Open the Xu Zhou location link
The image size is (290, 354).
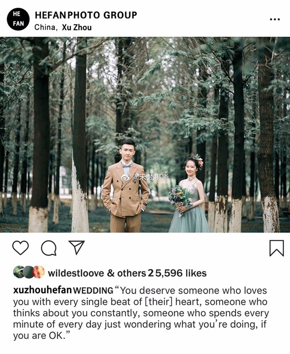click(x=77, y=27)
